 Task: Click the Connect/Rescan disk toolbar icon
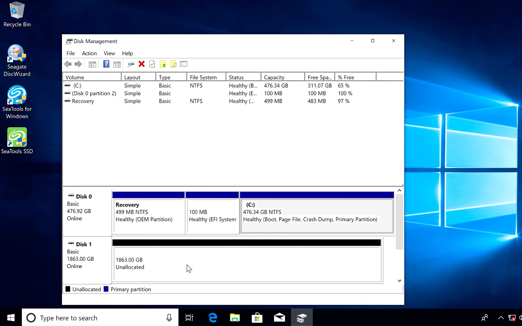pos(131,64)
